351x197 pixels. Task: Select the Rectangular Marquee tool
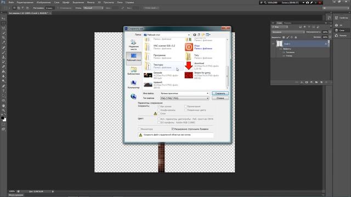3,24
